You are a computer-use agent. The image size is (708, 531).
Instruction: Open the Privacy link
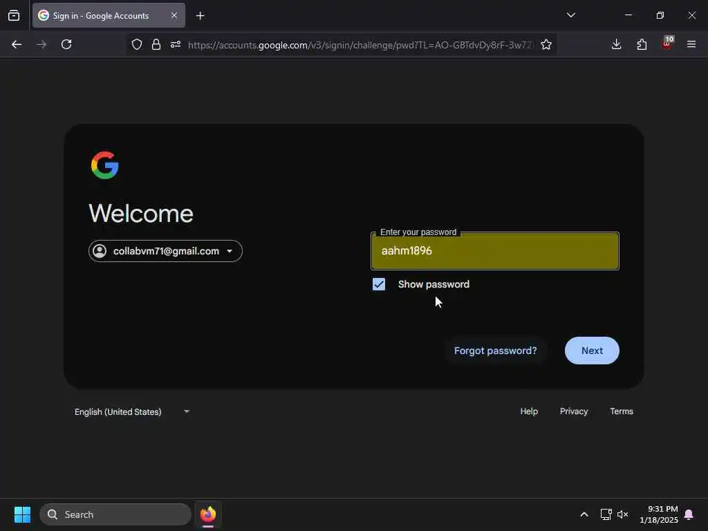(574, 411)
